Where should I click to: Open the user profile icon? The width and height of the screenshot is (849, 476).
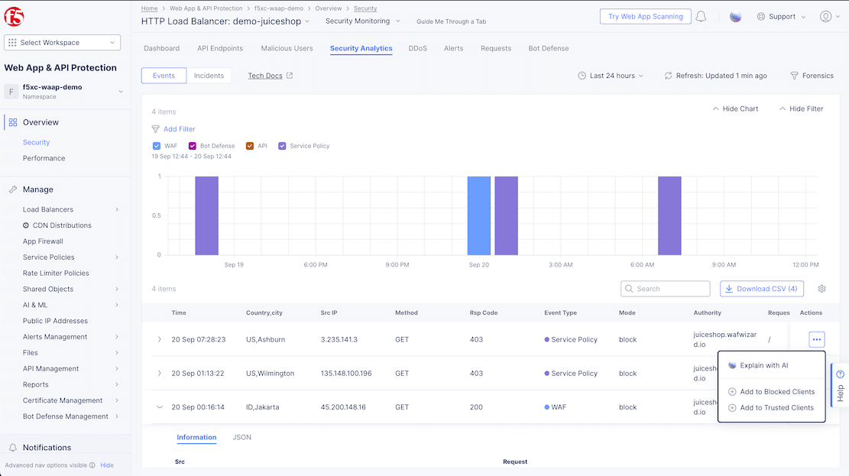(825, 17)
